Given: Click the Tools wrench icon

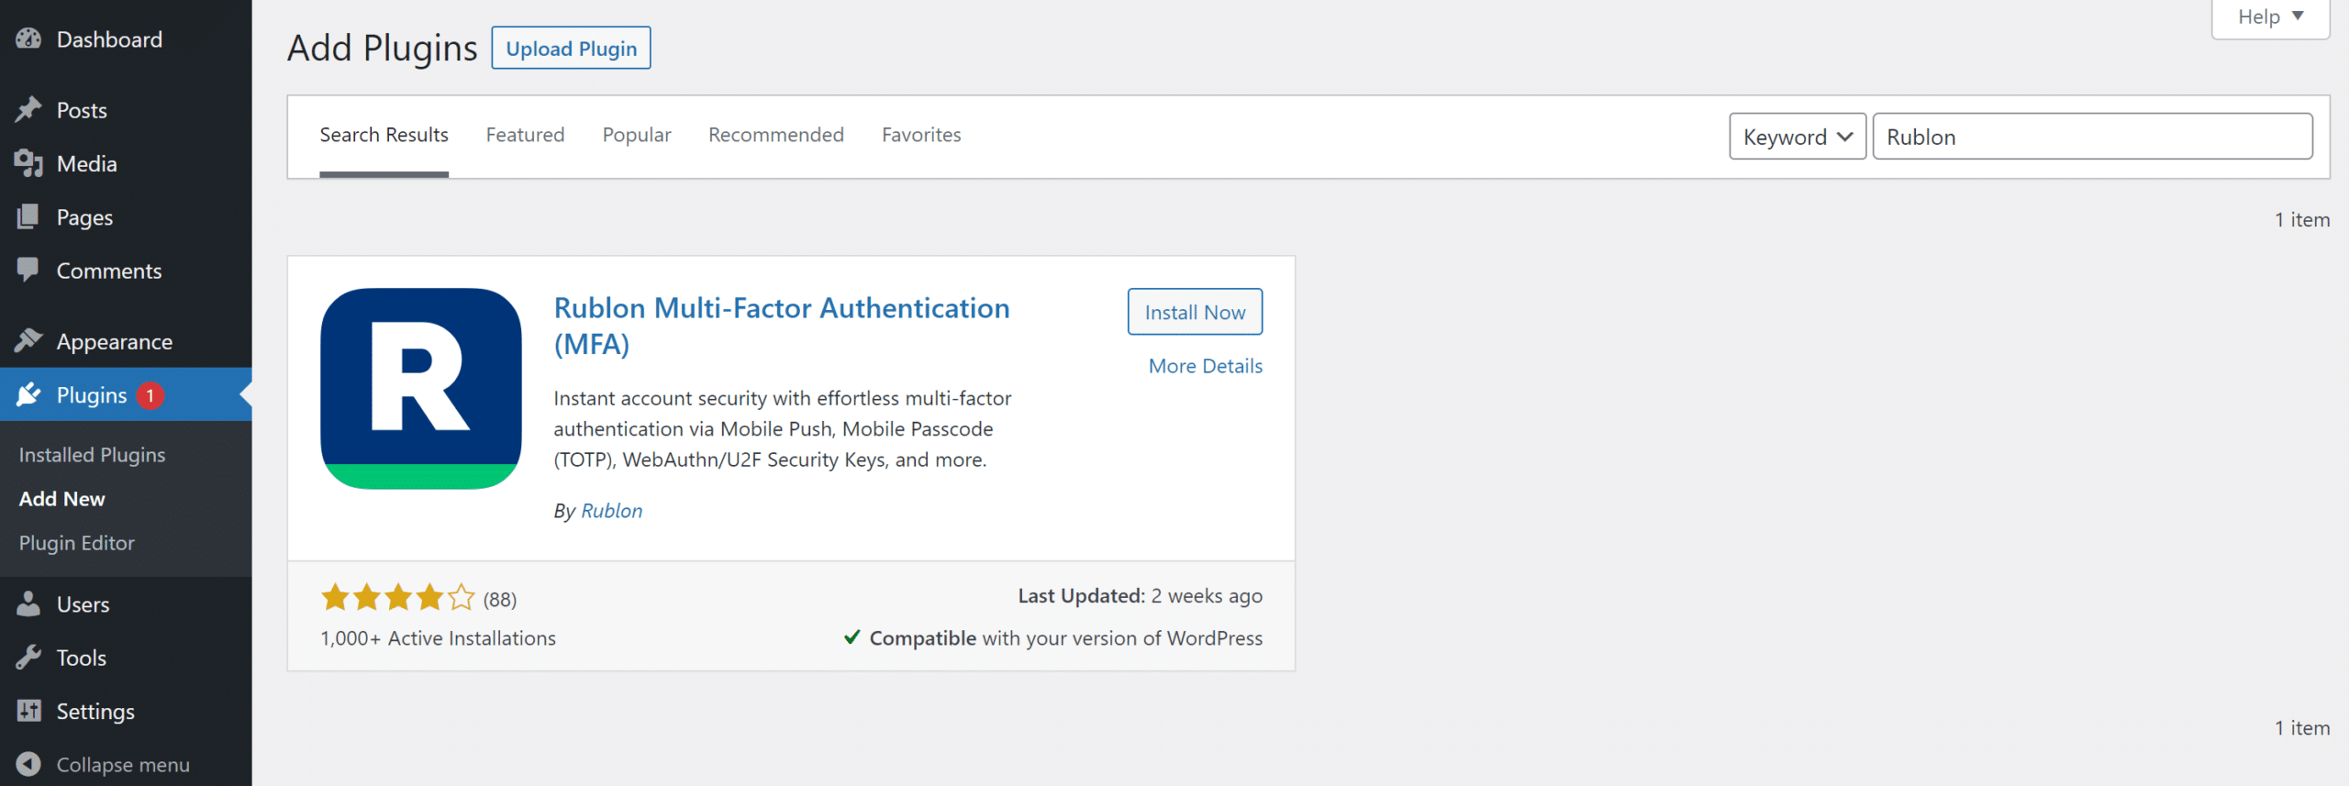Looking at the screenshot, I should pyautogui.click(x=28, y=658).
